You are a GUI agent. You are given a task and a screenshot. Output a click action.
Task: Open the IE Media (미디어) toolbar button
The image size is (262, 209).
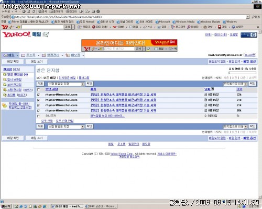(x=71, y=11)
